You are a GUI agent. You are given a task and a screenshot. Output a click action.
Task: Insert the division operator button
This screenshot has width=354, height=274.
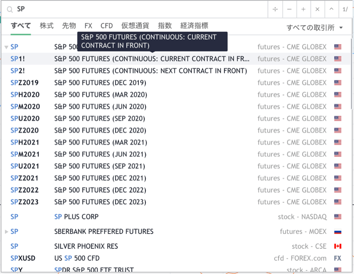click(x=275, y=9)
